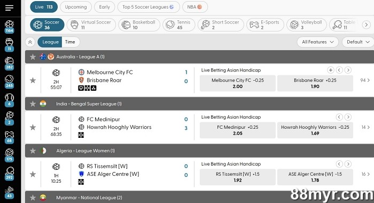Bet Howrah Hooghly Warriors -0.25 at 1.69
Viewport: 374px width, 203px height.
315,130
